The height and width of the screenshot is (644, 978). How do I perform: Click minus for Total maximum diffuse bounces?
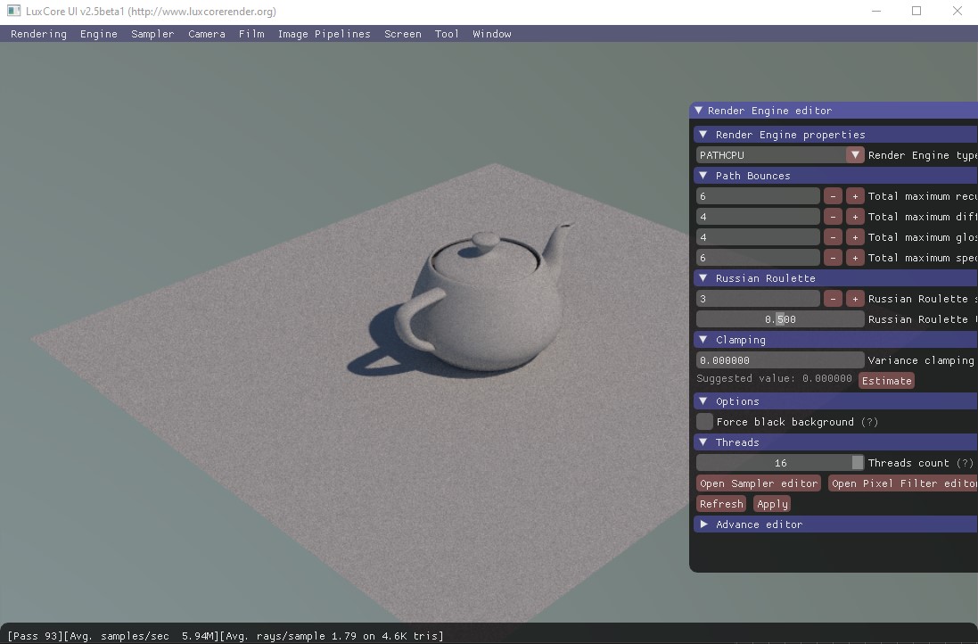pyautogui.click(x=833, y=217)
